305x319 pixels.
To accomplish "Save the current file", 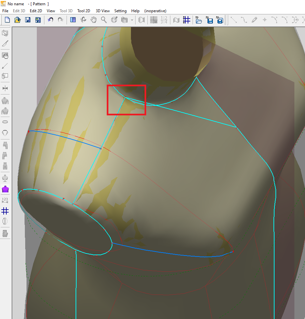I will click(x=28, y=20).
